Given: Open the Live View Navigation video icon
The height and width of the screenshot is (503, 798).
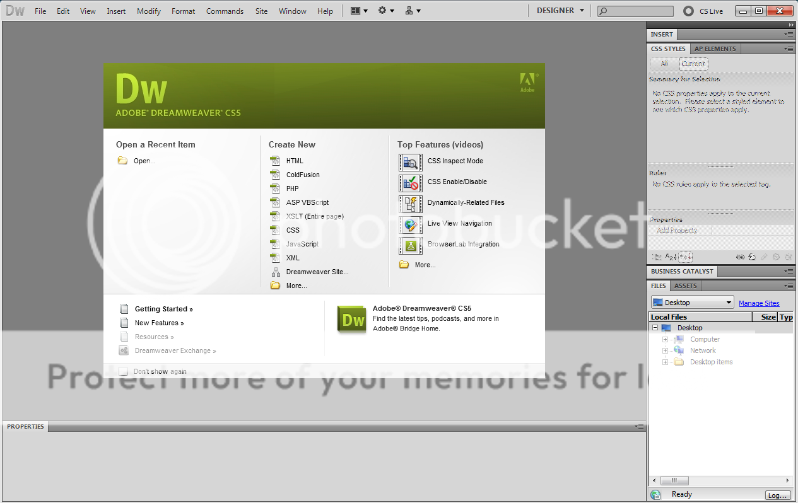Looking at the screenshot, I should point(411,224).
